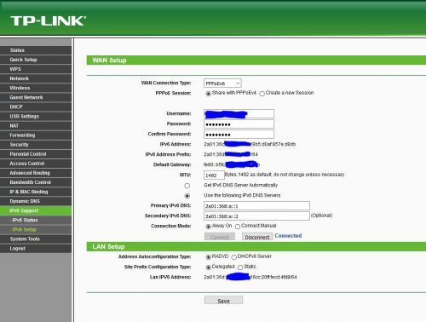Select the IPv6 Support menu
The height and width of the screenshot is (322, 426).
36,210
